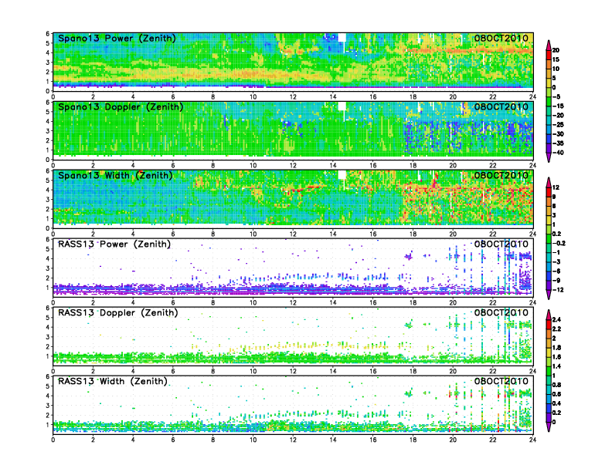Click the 1.6 label on the bottom colorbar
Image resolution: width=612 pixels, height=472 pixels.
556,357
